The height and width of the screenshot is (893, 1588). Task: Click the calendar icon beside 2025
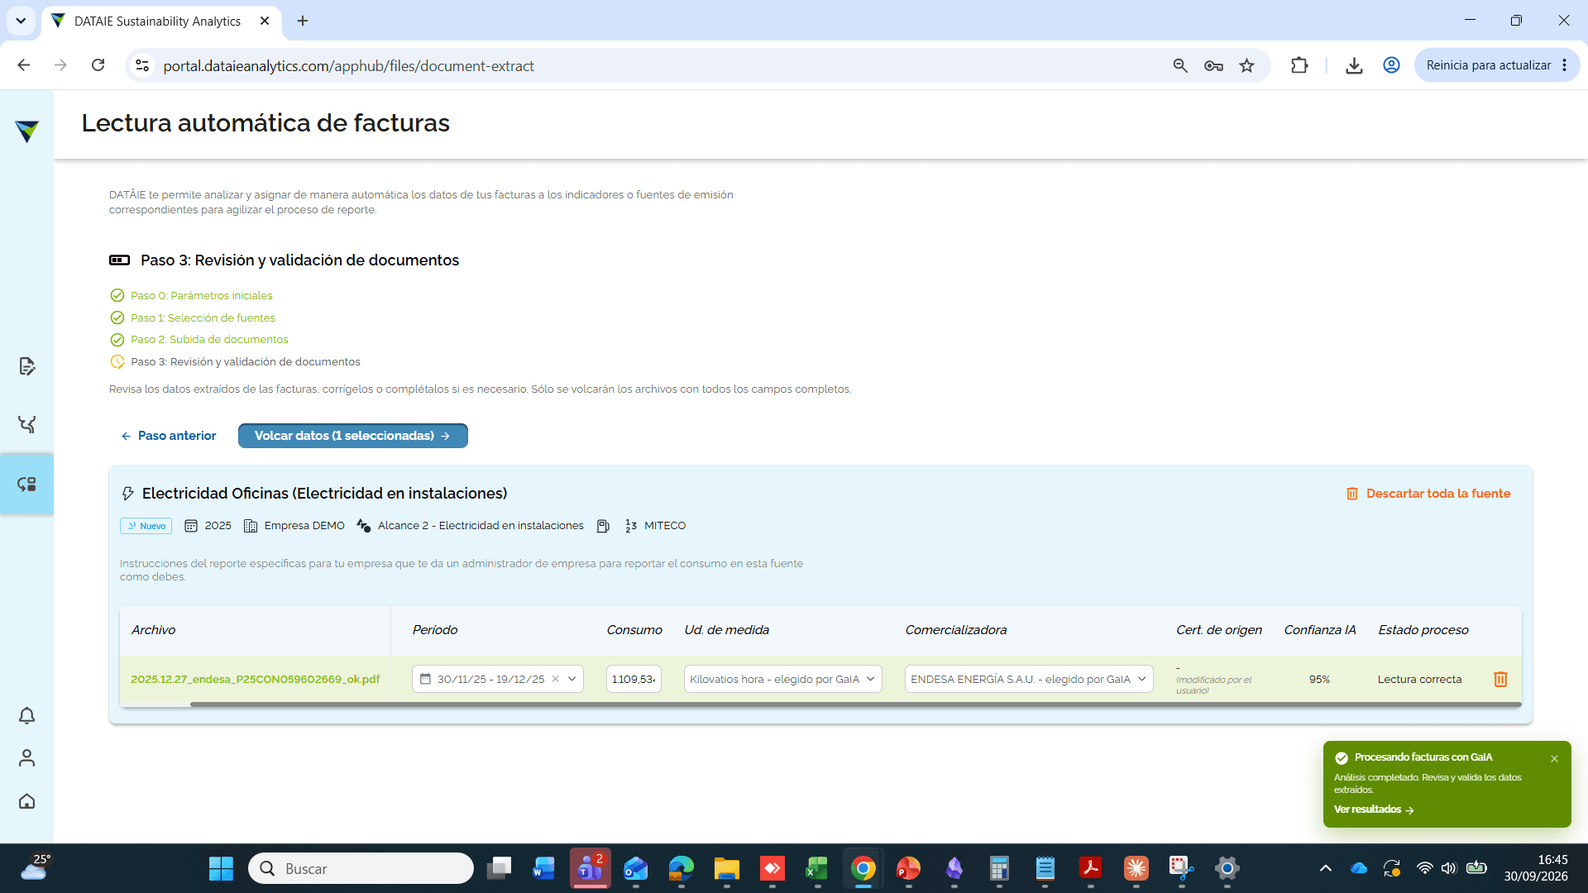[190, 526]
